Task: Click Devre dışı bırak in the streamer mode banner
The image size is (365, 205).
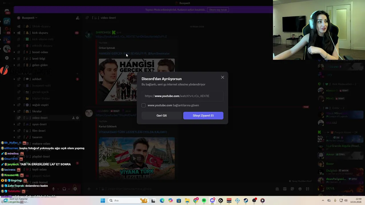Action: click(x=218, y=10)
